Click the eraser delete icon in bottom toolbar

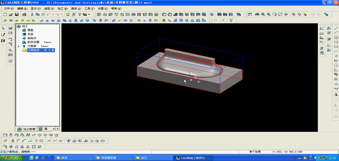point(5,141)
